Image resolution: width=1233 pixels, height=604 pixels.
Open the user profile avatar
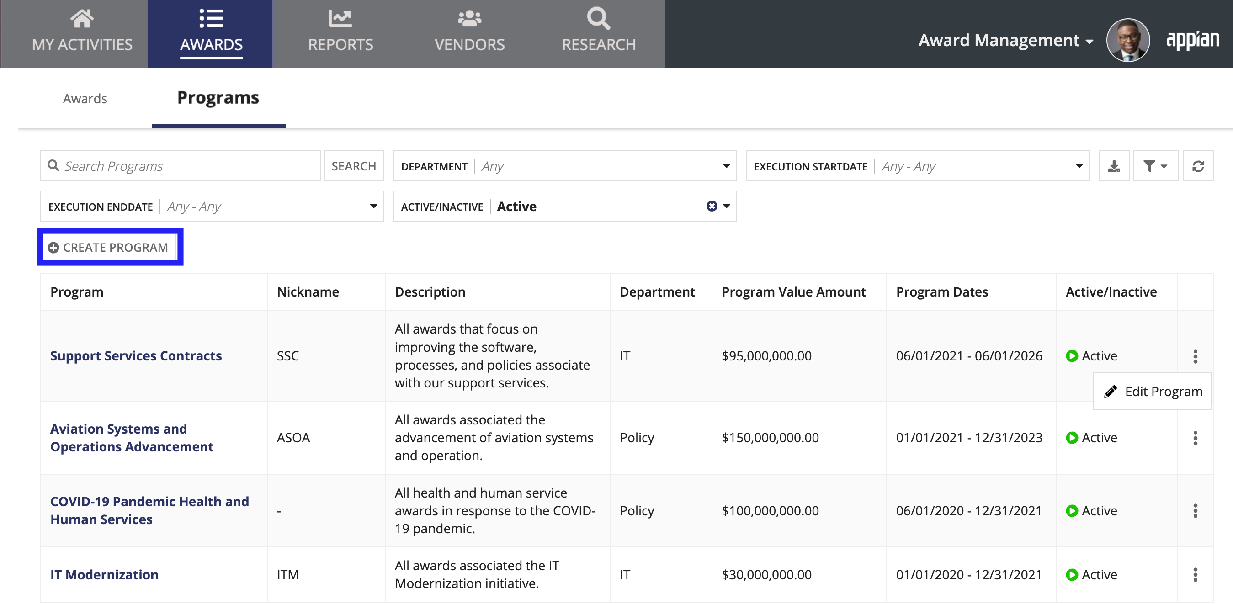click(1127, 40)
